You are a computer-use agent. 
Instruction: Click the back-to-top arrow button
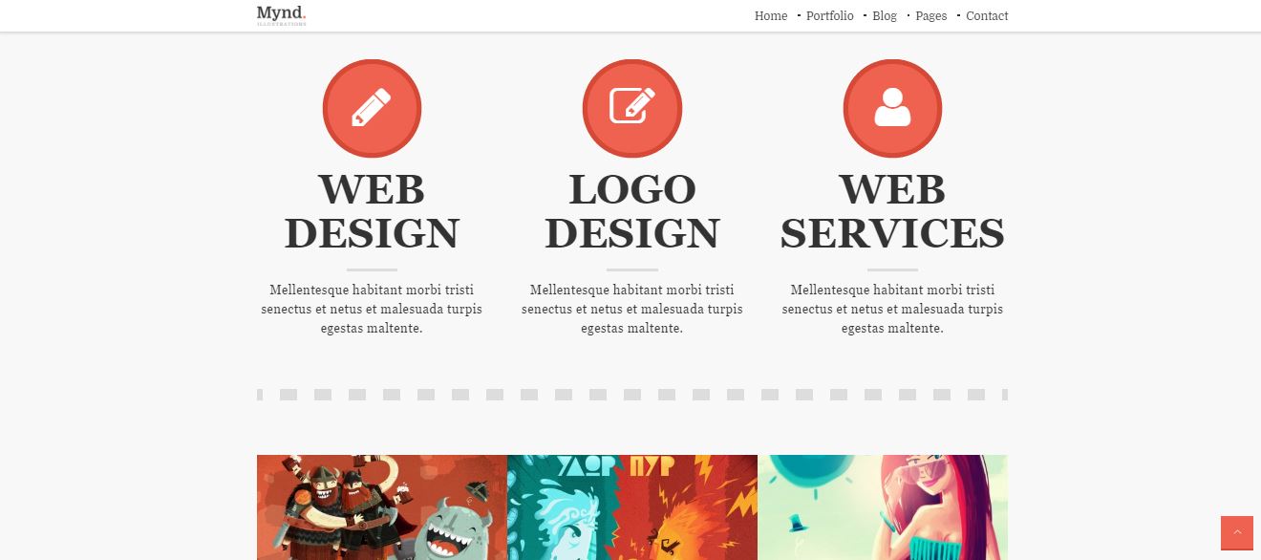[x=1236, y=532]
